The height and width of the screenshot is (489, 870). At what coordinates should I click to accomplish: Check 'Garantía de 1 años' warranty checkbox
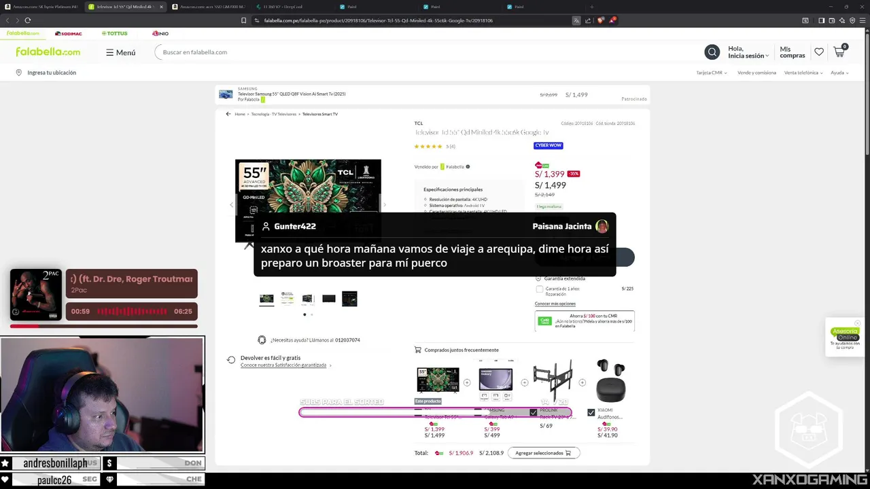[x=539, y=289]
